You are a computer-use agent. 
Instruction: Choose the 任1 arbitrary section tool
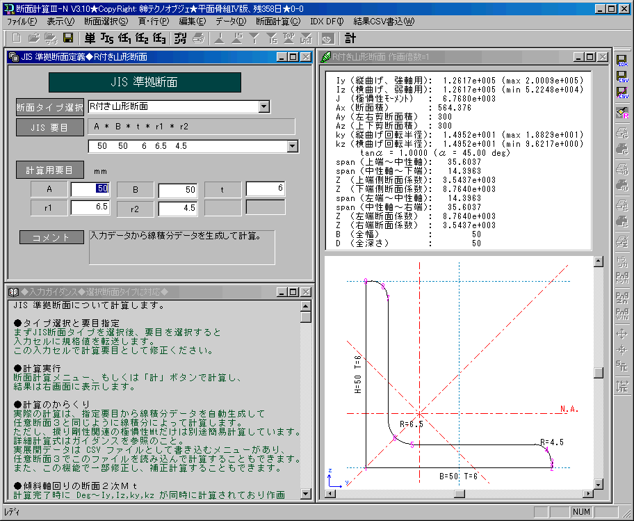tap(125, 38)
